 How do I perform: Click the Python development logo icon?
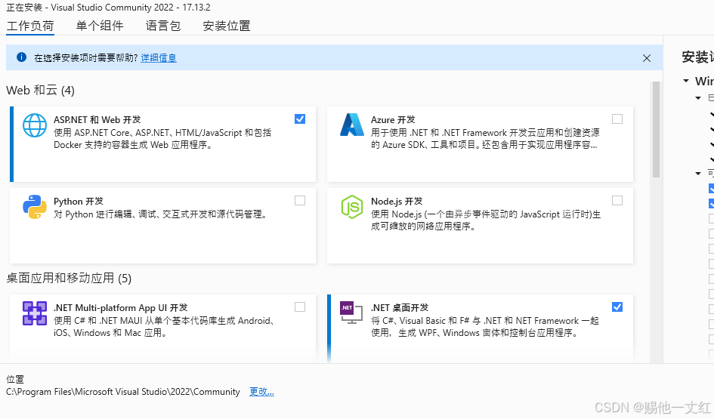click(x=35, y=207)
